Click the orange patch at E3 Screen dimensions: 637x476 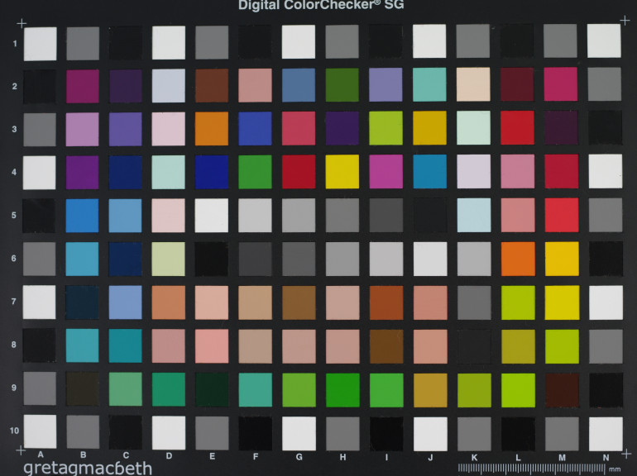pos(212,129)
